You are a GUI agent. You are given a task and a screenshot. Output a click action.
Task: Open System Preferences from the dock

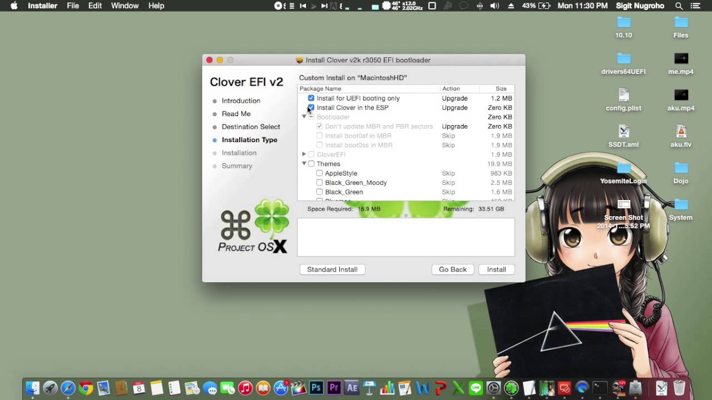pos(493,388)
